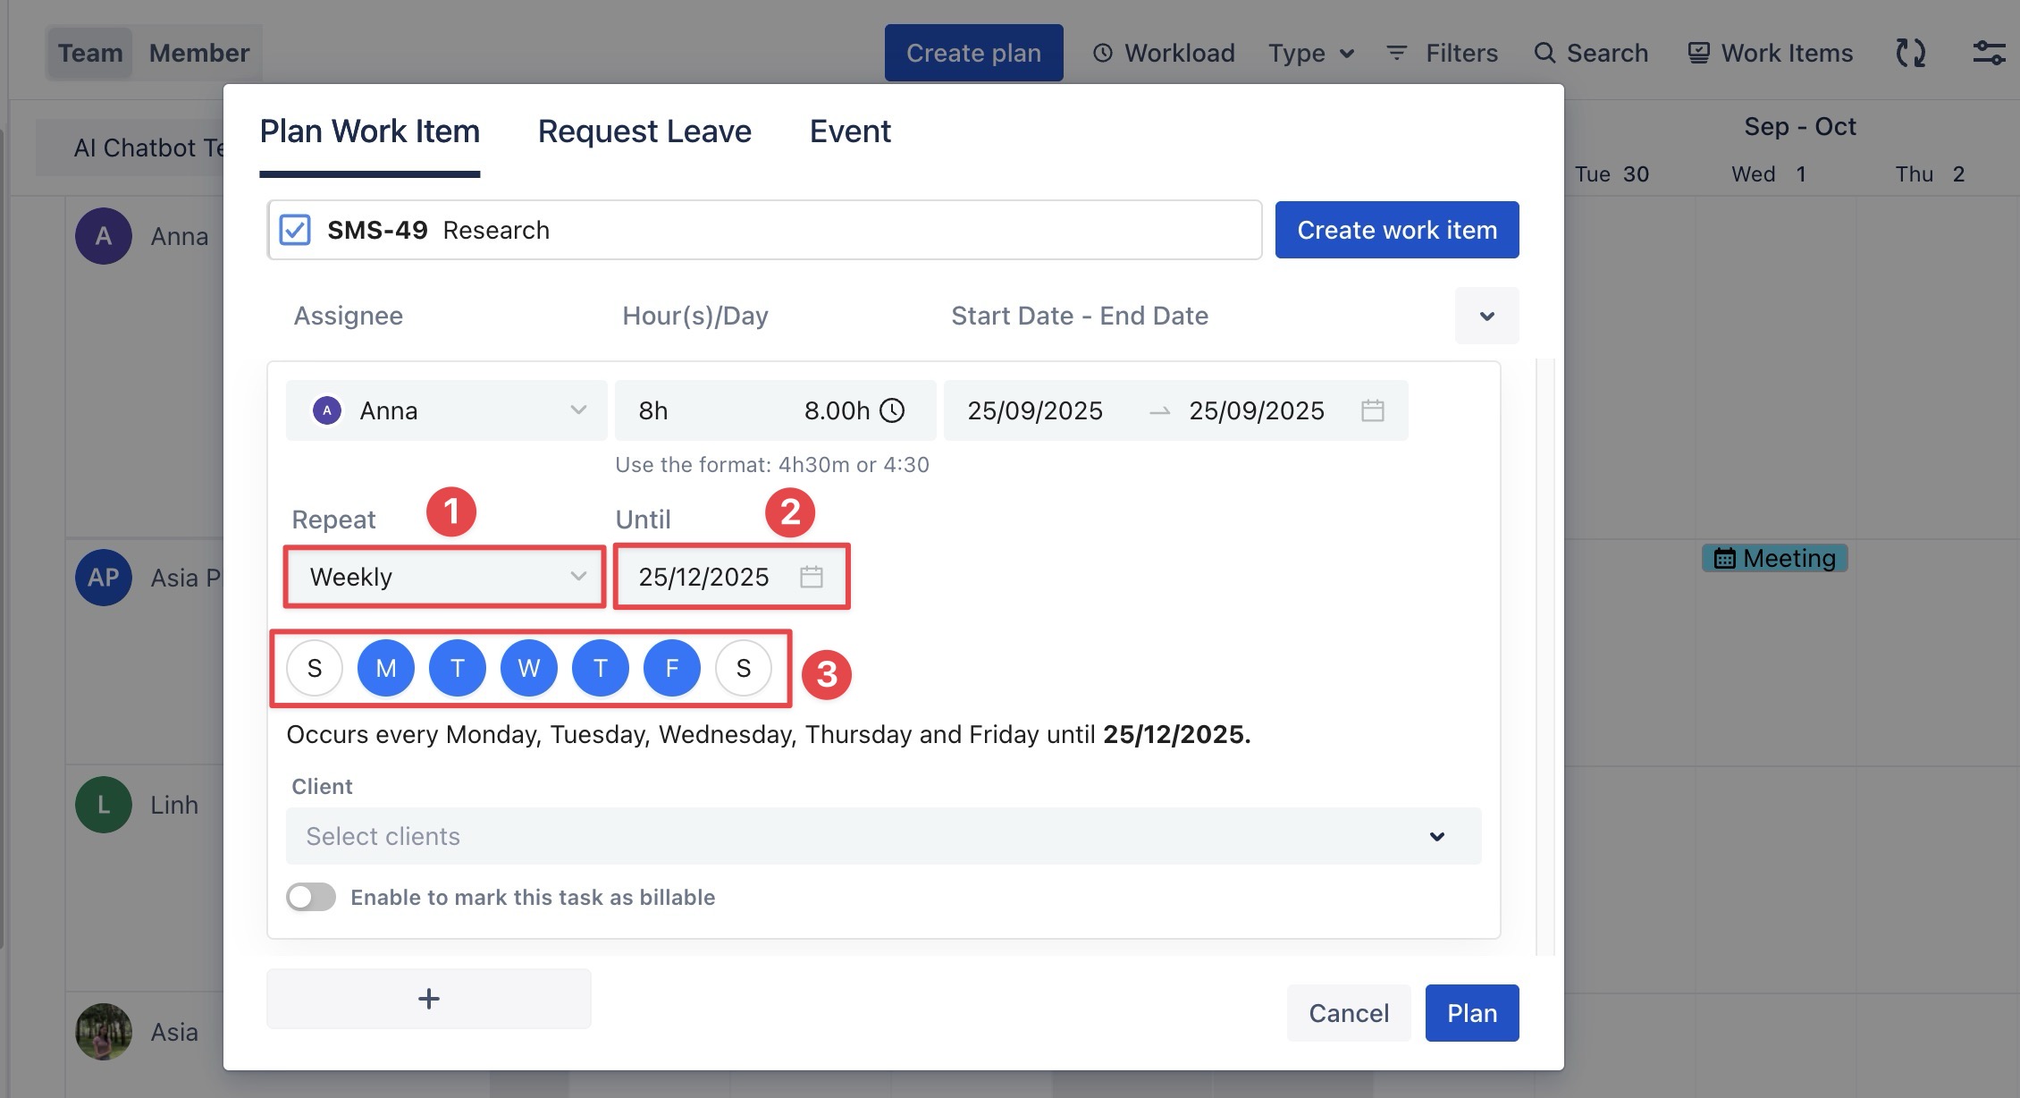Open the Until date calendar icon
This screenshot has width=2020, height=1098.
811,577
